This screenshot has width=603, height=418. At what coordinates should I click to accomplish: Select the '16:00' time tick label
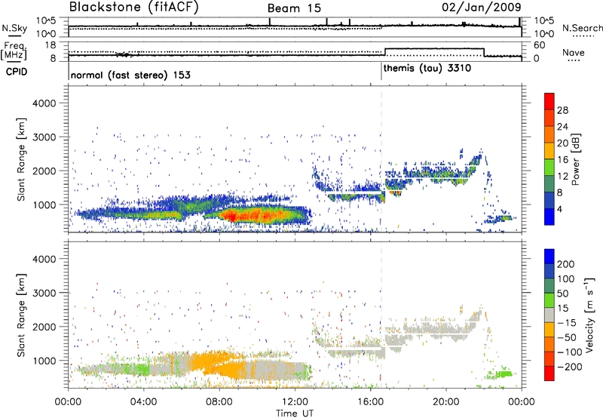pyautogui.click(x=370, y=402)
